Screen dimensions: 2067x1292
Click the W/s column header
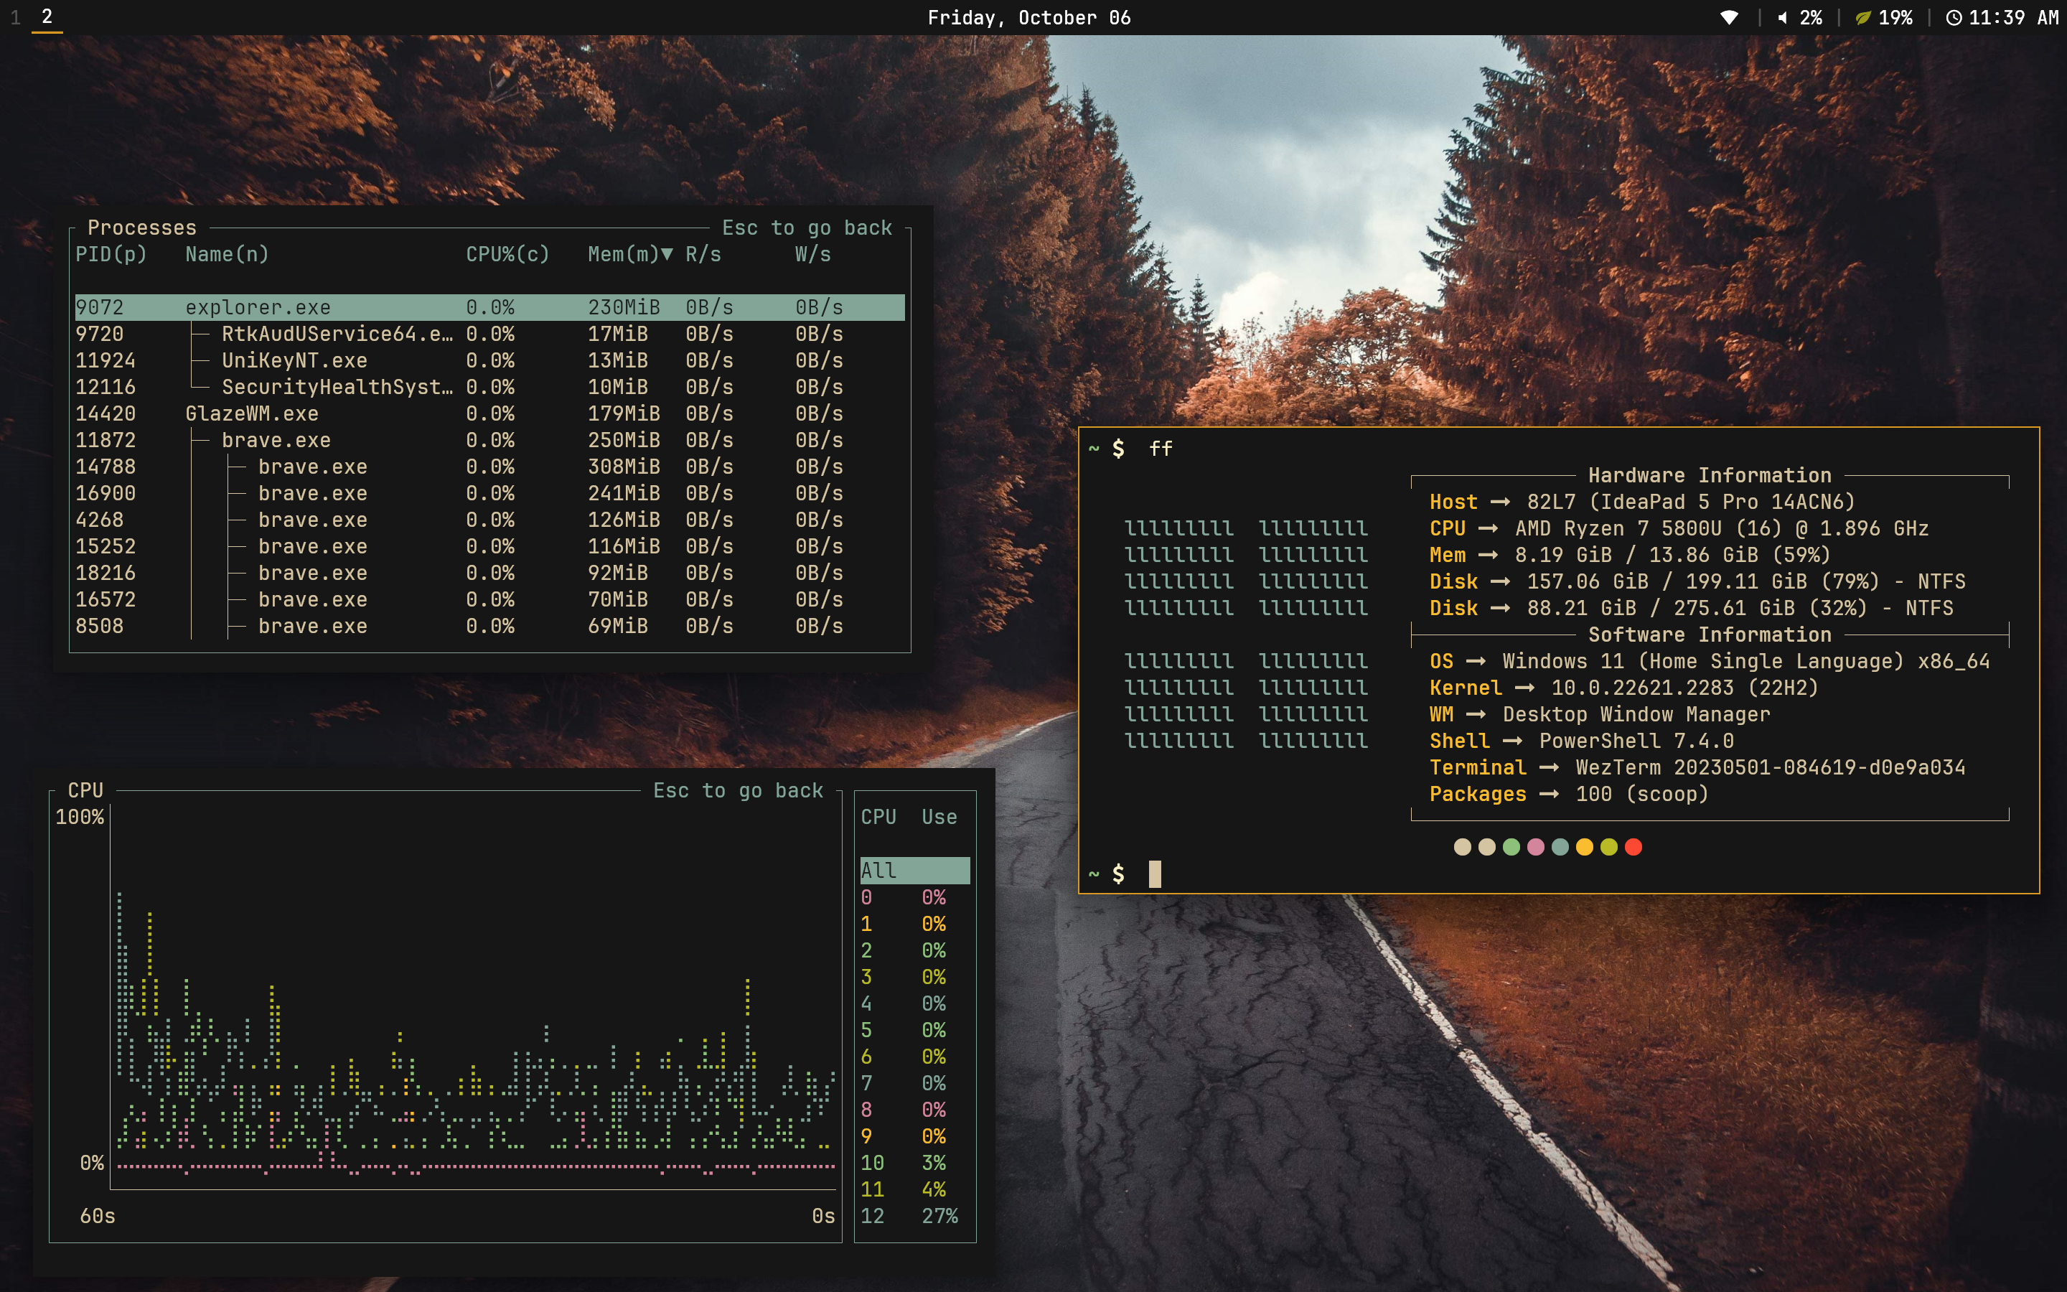coord(813,255)
